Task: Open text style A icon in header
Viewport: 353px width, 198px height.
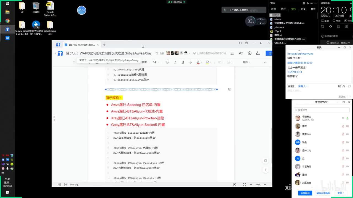Action: coord(241,53)
